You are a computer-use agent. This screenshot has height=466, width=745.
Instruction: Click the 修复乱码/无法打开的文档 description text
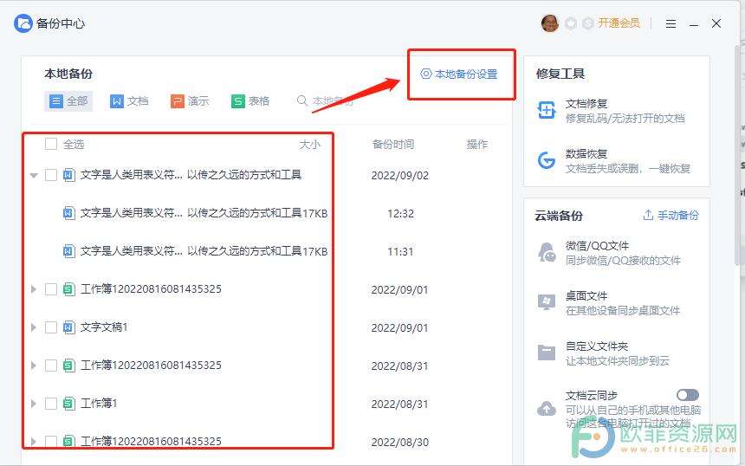(625, 119)
